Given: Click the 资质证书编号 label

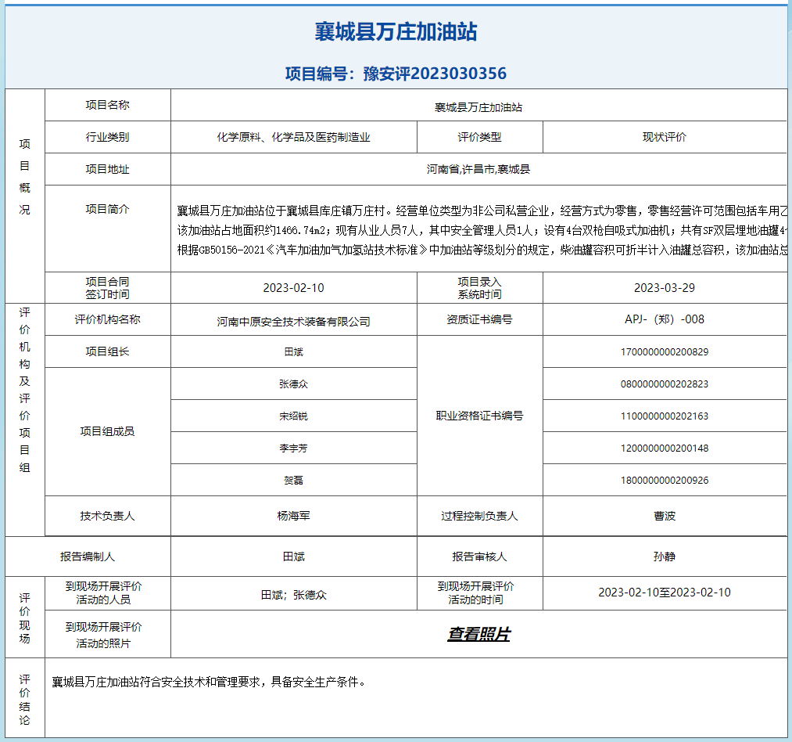Looking at the screenshot, I should [x=479, y=319].
